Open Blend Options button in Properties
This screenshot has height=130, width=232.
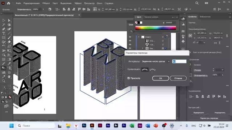(x=209, y=118)
